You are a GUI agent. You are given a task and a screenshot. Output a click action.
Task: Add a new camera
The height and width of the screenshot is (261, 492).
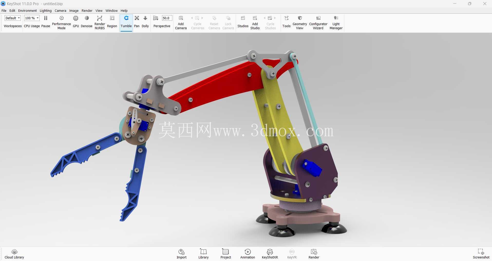[181, 22]
